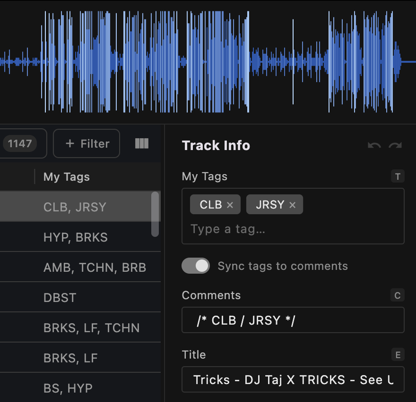The image size is (416, 402).
Task: Click the C shortcut badge for Comments
Action: pos(397,295)
